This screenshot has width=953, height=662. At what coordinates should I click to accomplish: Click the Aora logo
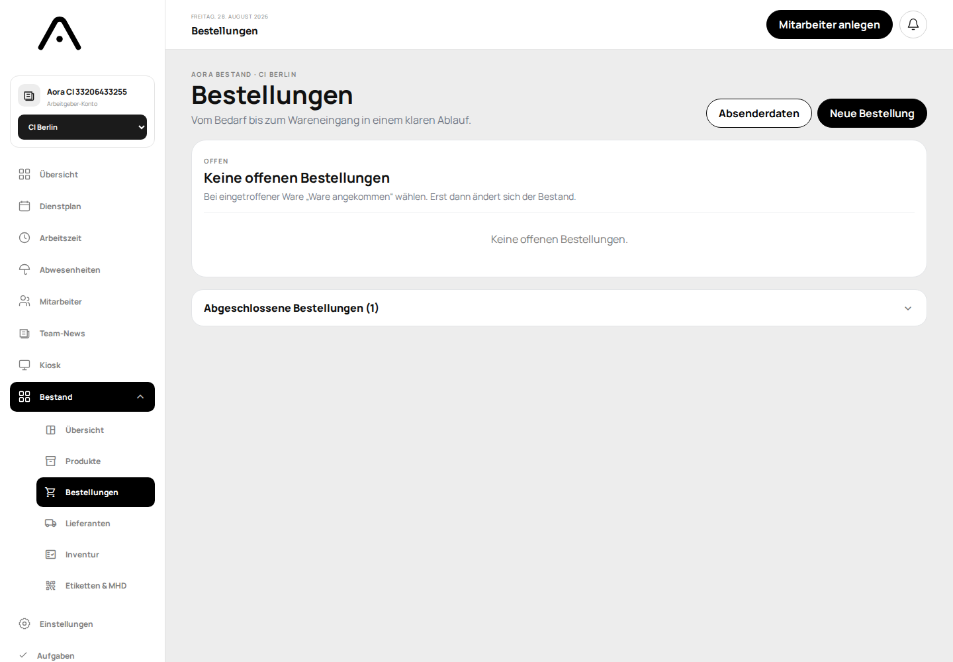point(60,33)
